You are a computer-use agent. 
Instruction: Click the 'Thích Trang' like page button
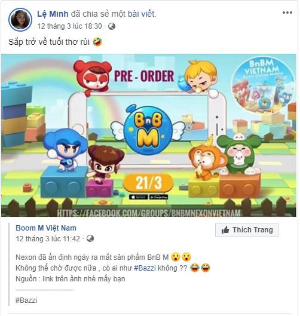click(247, 230)
